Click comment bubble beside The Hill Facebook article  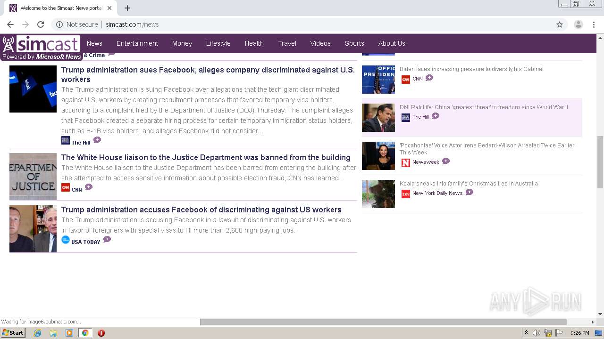point(97,140)
